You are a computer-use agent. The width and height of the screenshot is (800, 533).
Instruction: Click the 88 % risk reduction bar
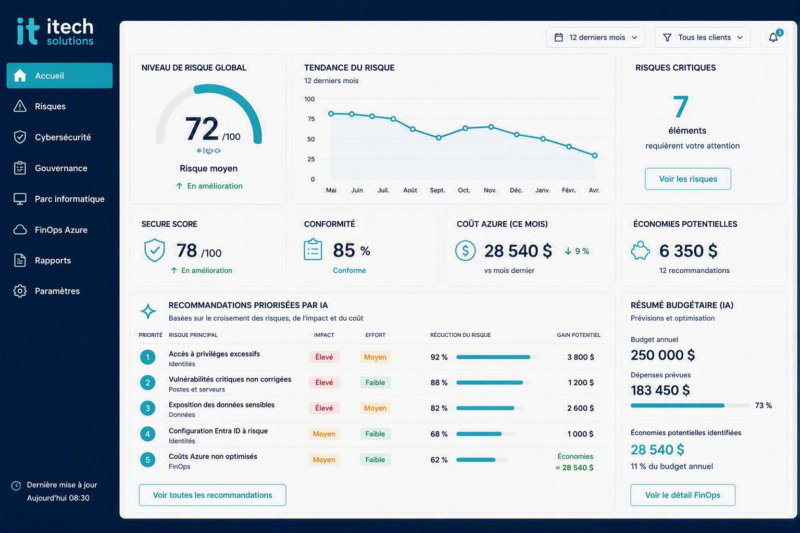click(493, 383)
